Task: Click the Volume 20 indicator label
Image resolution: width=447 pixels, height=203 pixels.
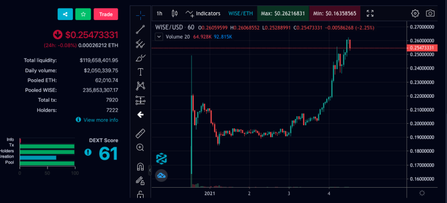Action: [x=178, y=37]
